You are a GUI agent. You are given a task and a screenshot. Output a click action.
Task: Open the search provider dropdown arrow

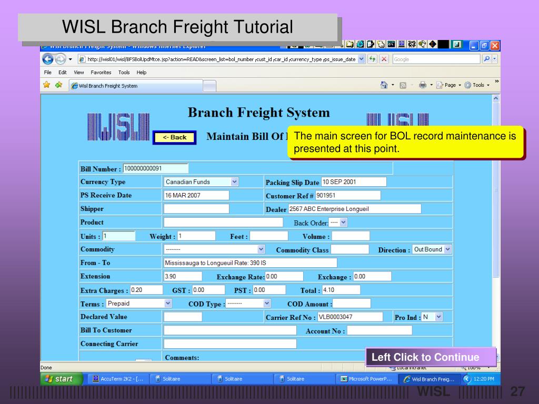[495, 59]
